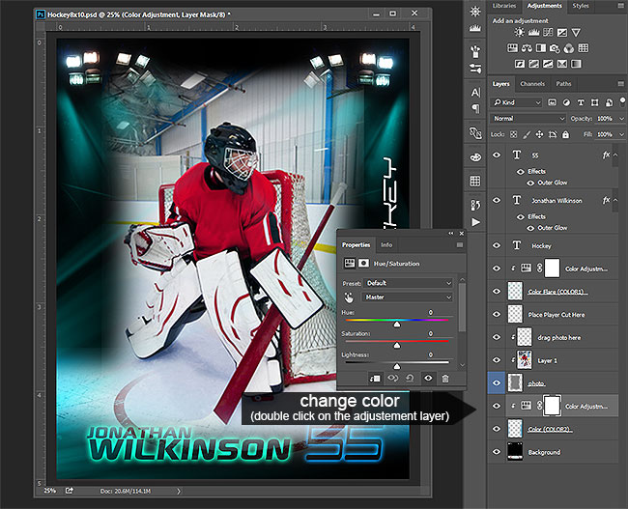Open the Fill slider dropdown
The image size is (628, 509).
(x=621, y=134)
